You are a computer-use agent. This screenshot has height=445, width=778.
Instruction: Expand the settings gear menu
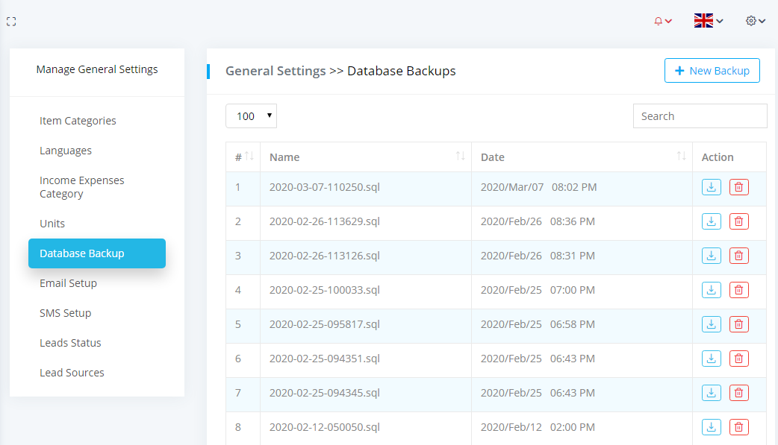pos(756,21)
